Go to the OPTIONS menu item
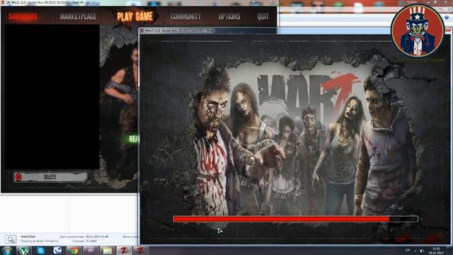This screenshot has width=453, height=255. pyautogui.click(x=229, y=16)
